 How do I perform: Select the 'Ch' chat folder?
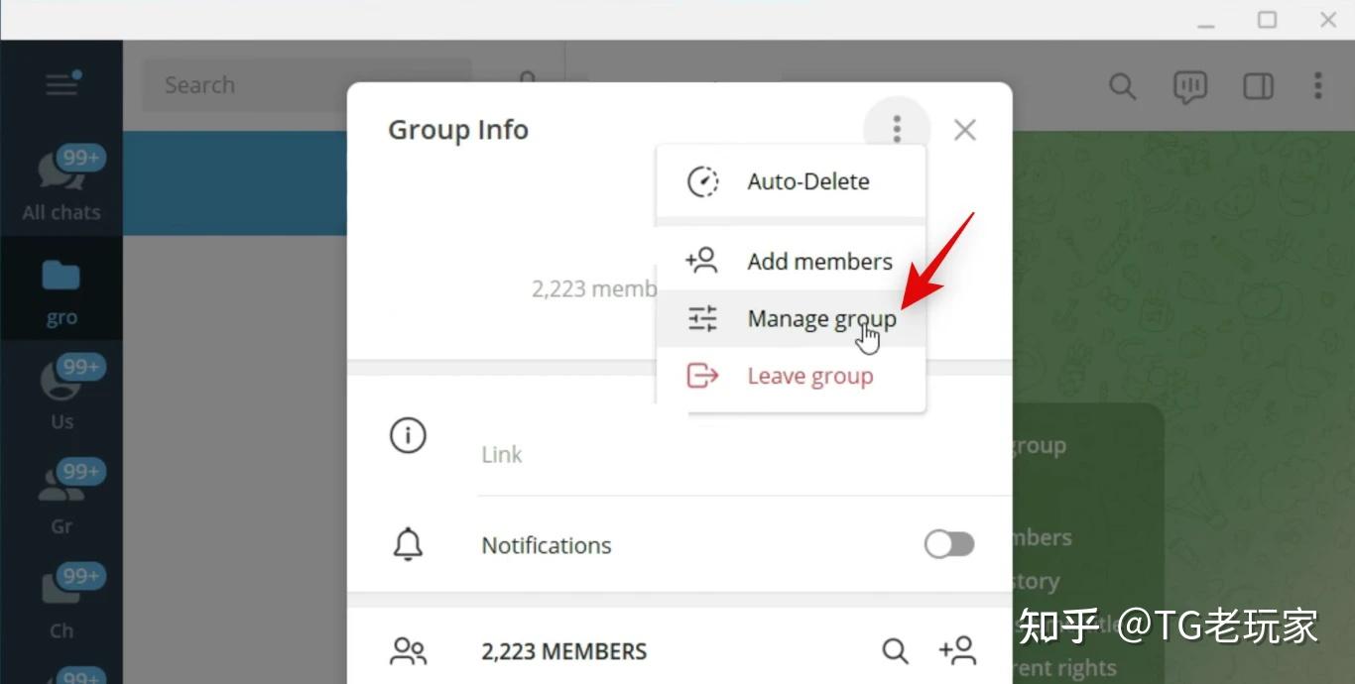62,600
